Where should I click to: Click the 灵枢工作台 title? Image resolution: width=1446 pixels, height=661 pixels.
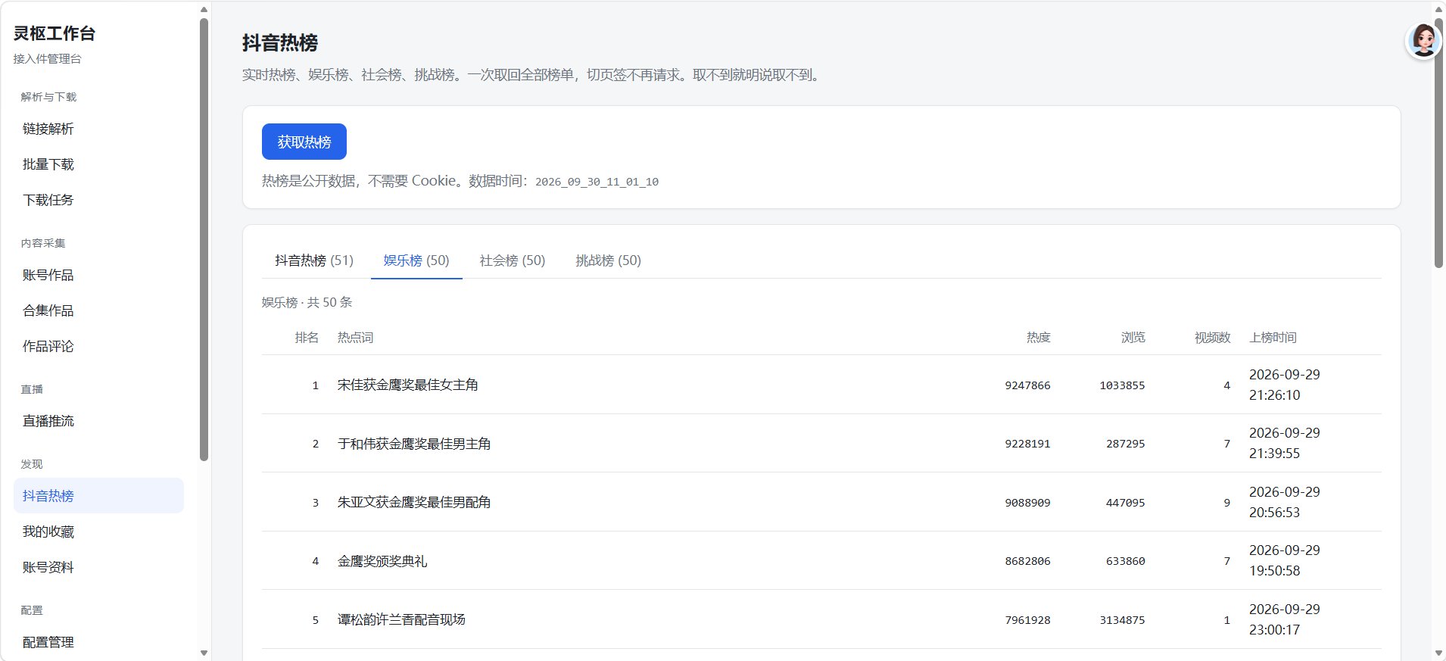click(x=55, y=33)
